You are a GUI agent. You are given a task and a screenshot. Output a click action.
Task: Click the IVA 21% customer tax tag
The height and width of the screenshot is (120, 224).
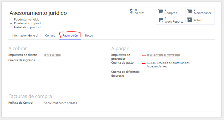point(52,55)
